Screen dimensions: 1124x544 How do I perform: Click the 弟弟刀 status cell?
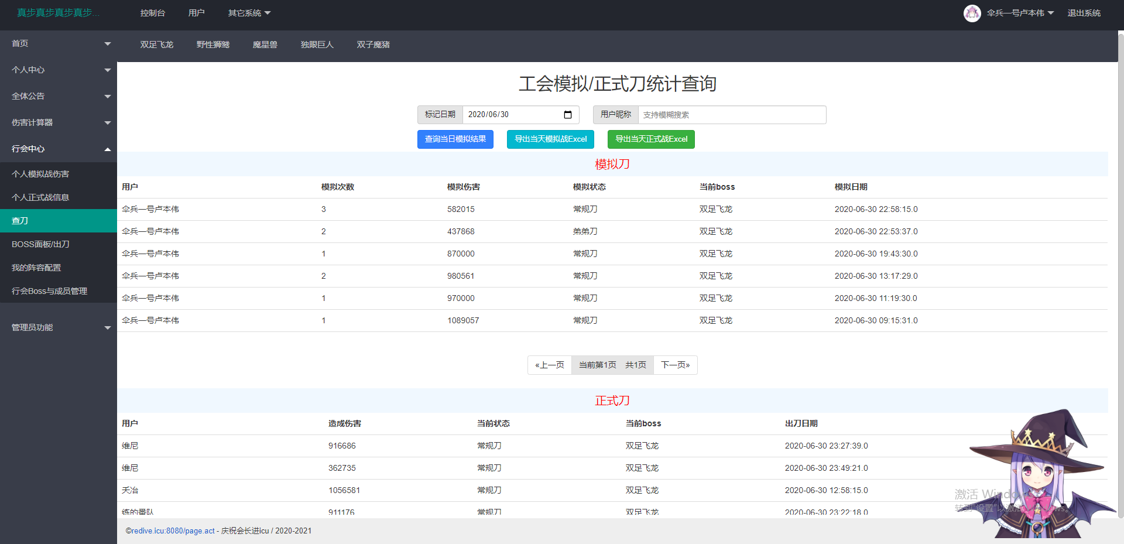click(585, 231)
